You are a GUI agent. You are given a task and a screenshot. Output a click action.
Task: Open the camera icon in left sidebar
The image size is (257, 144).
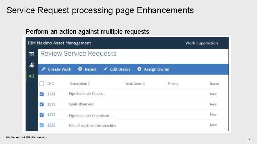[x=31, y=54]
